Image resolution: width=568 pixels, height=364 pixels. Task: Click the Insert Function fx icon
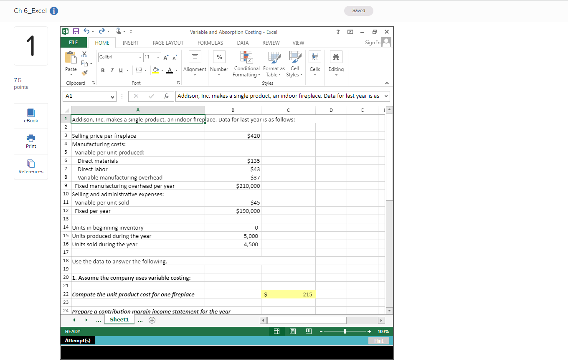[x=166, y=96]
